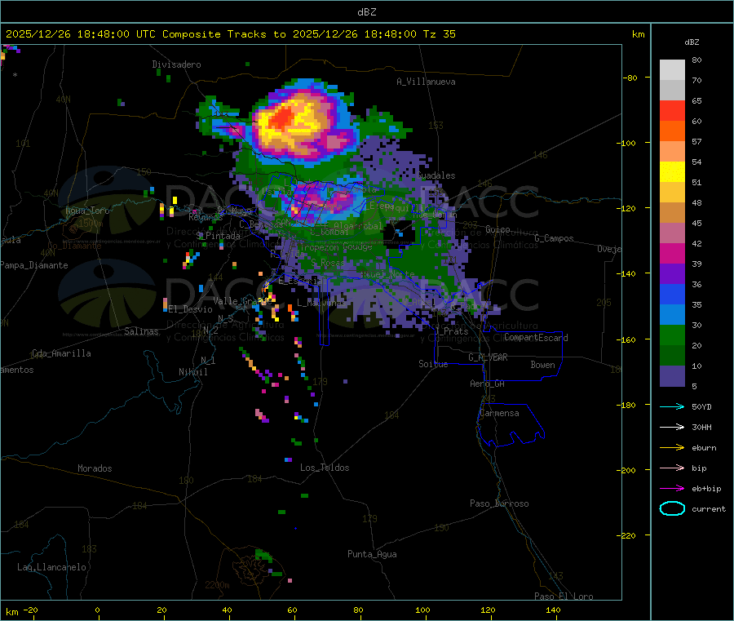The height and width of the screenshot is (621, 734).
Task: Click the km label at bottom left
Action: (x=11, y=612)
